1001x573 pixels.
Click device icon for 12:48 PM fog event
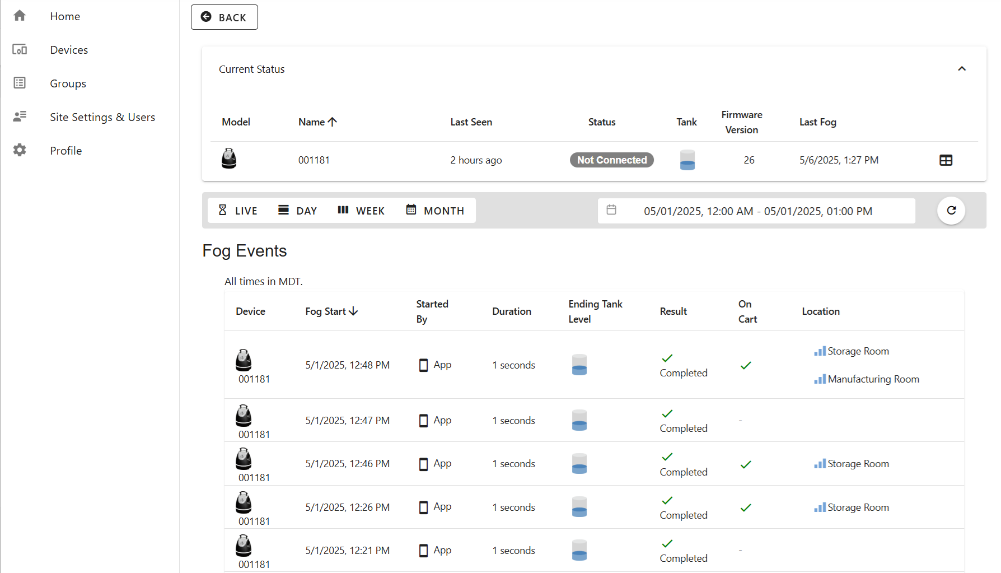tap(244, 360)
